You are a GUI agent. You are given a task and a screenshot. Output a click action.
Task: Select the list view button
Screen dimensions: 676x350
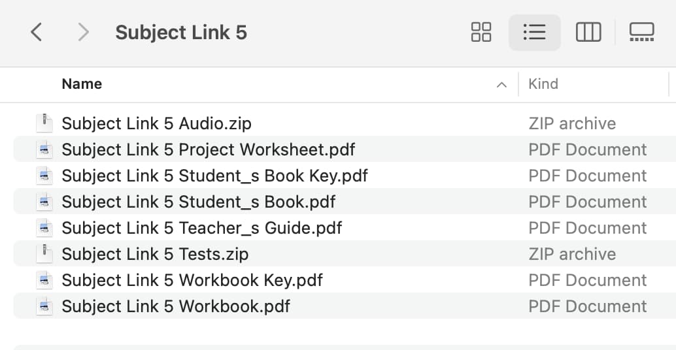click(535, 32)
